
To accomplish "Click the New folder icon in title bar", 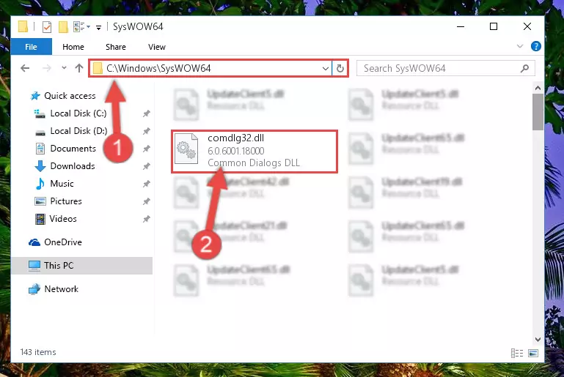I will pos(63,27).
